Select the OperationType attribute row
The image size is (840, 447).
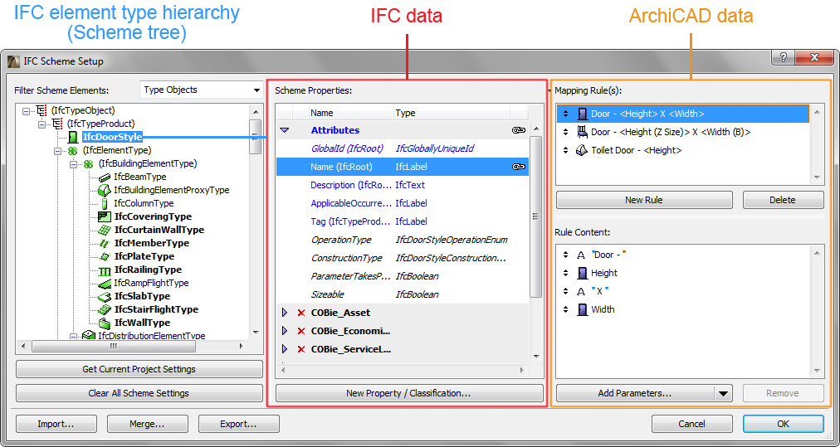[x=403, y=240]
